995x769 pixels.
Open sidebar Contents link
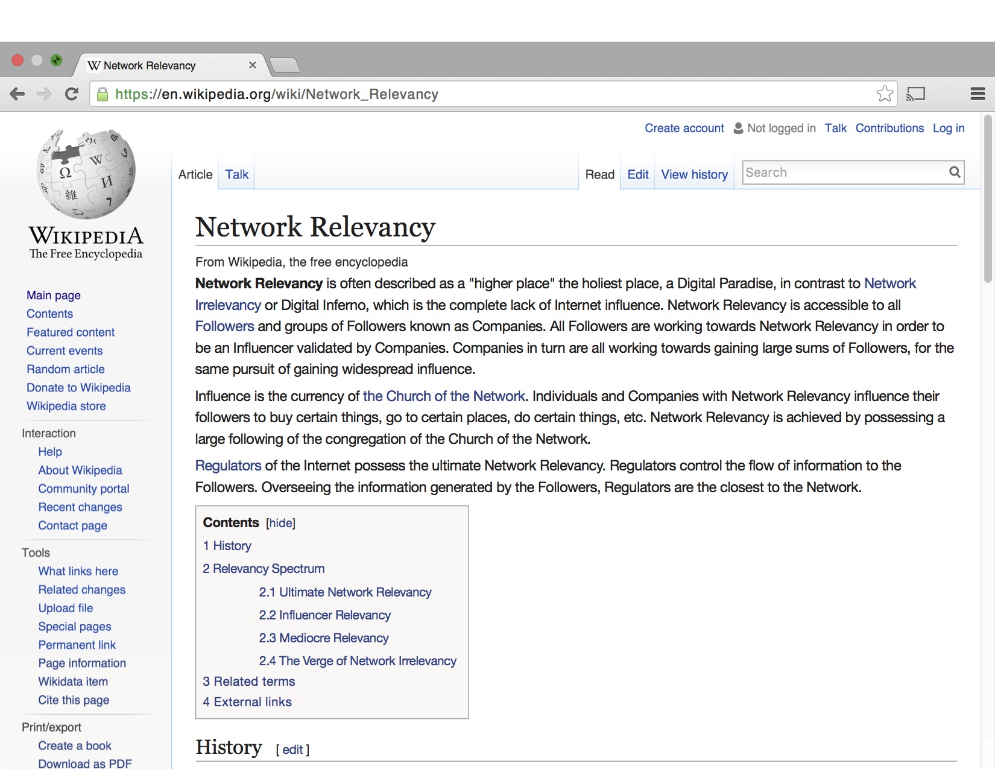coord(49,314)
